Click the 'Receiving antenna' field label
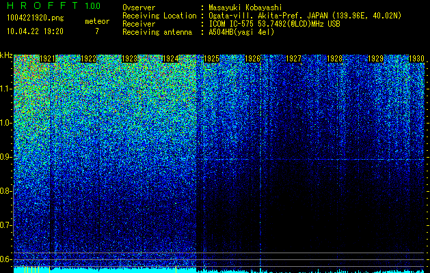 pyautogui.click(x=157, y=32)
